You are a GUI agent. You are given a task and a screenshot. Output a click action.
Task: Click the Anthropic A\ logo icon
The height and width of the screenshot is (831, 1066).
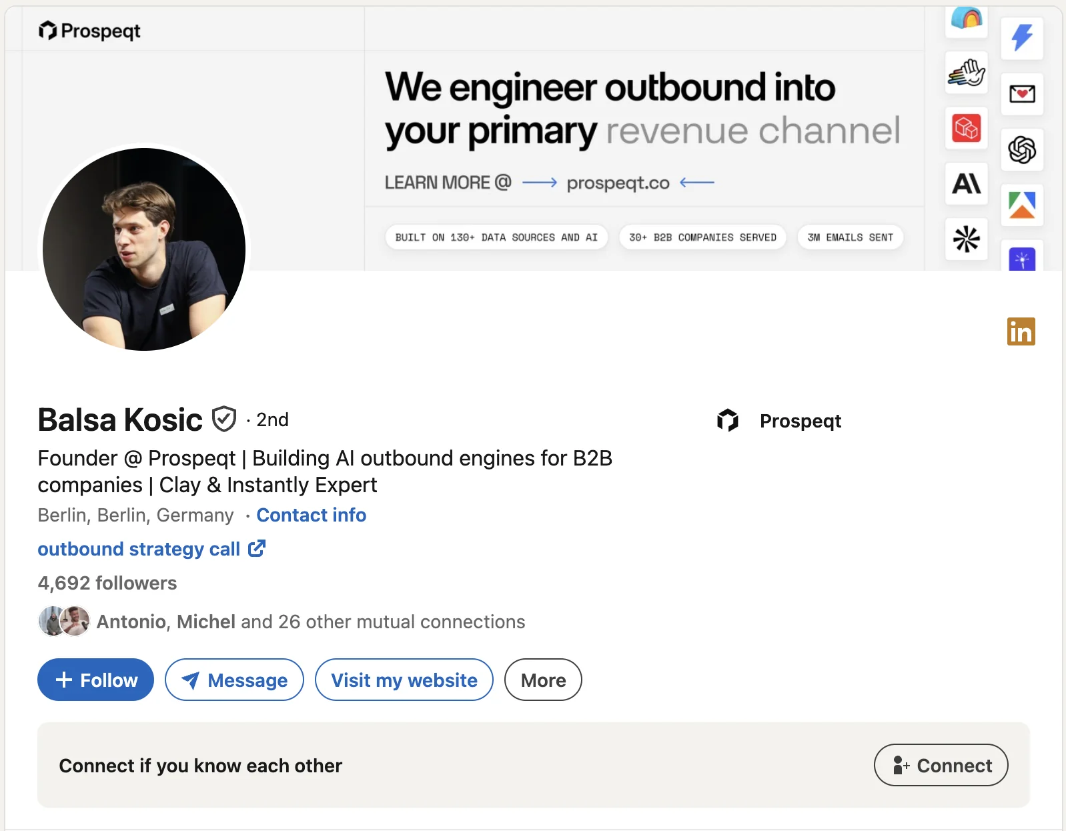pos(966,183)
